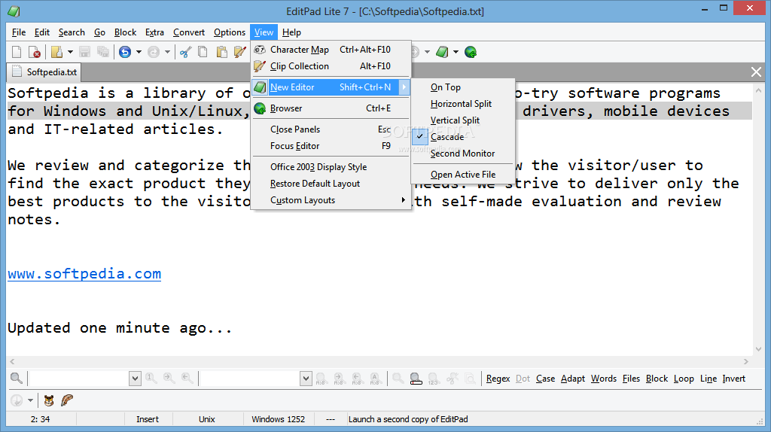Click the Windows 1252 encoding status cell
771x432 pixels.
tap(279, 419)
